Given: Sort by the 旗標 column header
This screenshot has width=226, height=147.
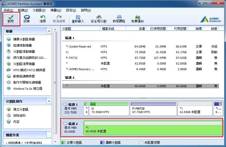Looking at the screenshot, I should click(x=195, y=29).
